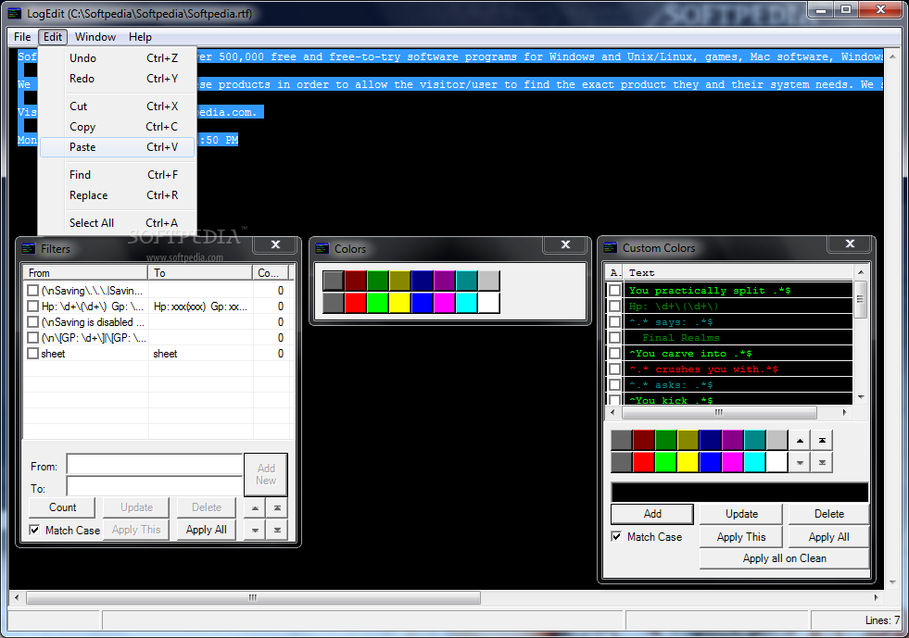Check the 'sheet' filter checkbox

tap(33, 354)
